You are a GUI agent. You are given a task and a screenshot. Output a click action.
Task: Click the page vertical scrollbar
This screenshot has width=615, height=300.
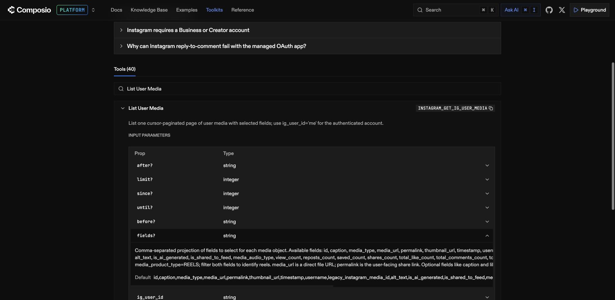(x=613, y=136)
